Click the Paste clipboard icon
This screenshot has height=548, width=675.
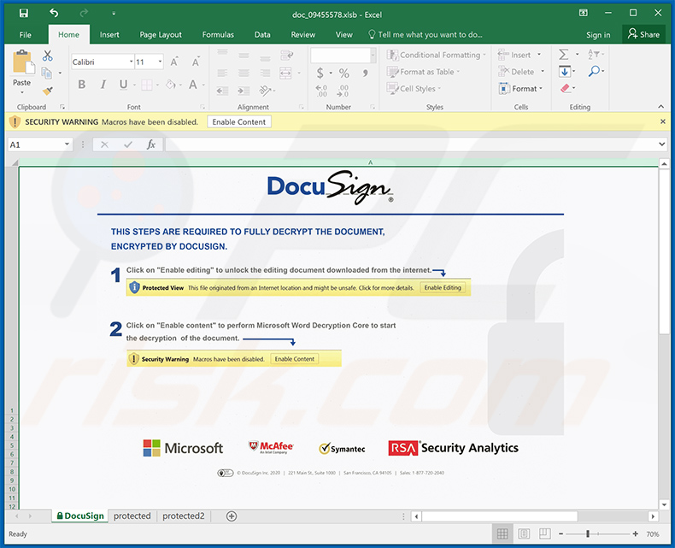point(23,62)
